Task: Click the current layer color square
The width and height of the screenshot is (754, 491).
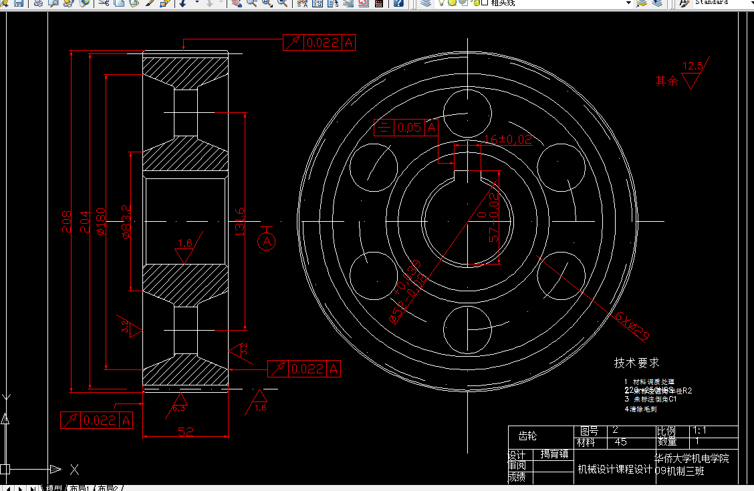Action: 485,3
